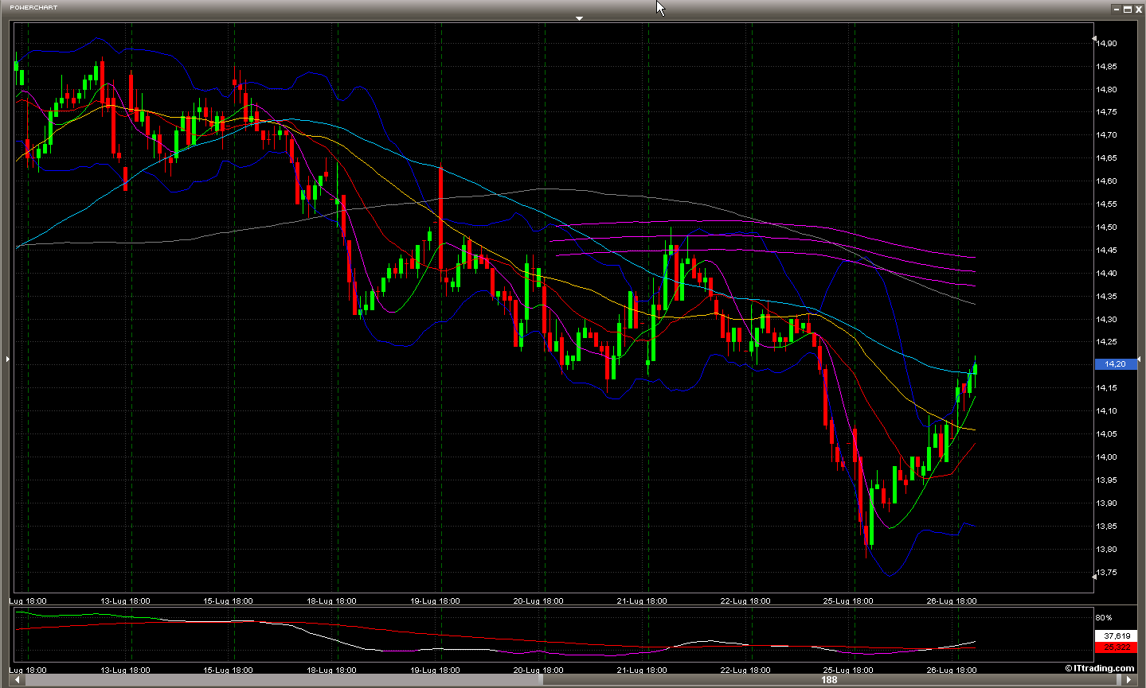
Task: Select the white indicator value 37,619
Action: [1116, 636]
